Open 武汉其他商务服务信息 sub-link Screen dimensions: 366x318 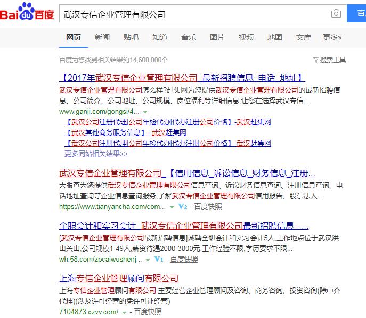pyautogui.click(x=126, y=132)
